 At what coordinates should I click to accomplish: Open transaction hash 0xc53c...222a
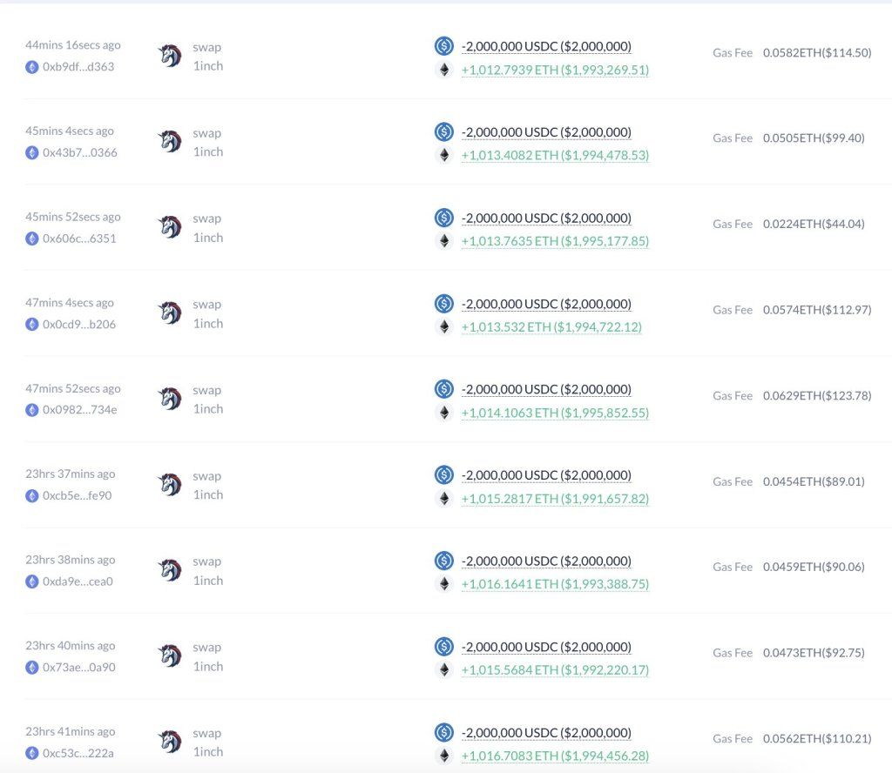coord(78,752)
